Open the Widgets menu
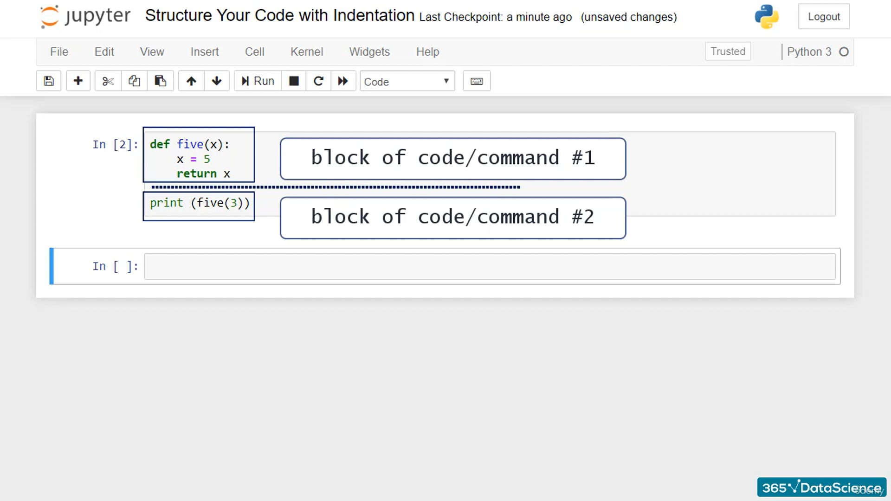This screenshot has width=891, height=501. tap(369, 51)
